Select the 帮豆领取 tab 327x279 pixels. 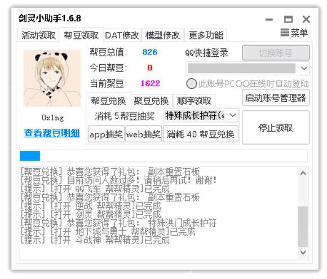coord(81,35)
